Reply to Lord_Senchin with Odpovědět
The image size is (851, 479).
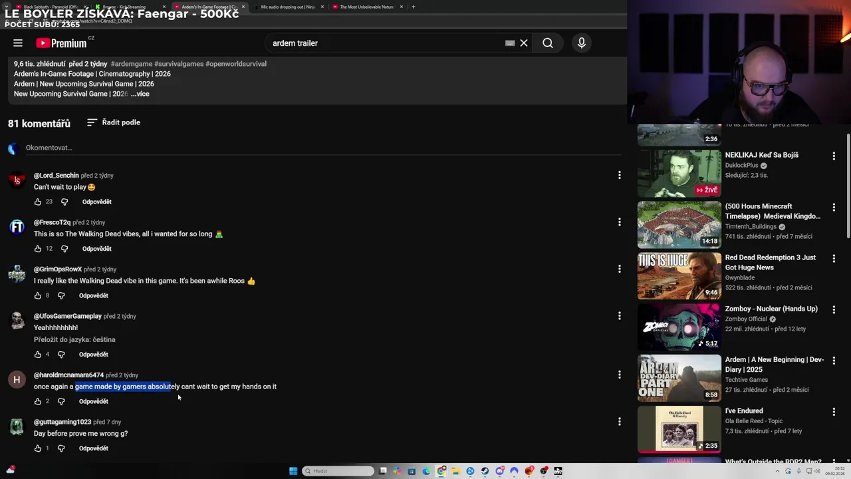tap(97, 202)
